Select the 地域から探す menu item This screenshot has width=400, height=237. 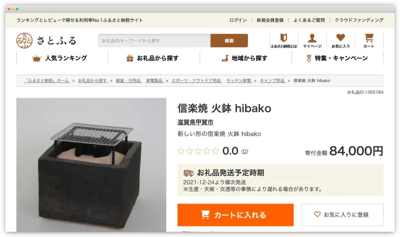point(245,58)
